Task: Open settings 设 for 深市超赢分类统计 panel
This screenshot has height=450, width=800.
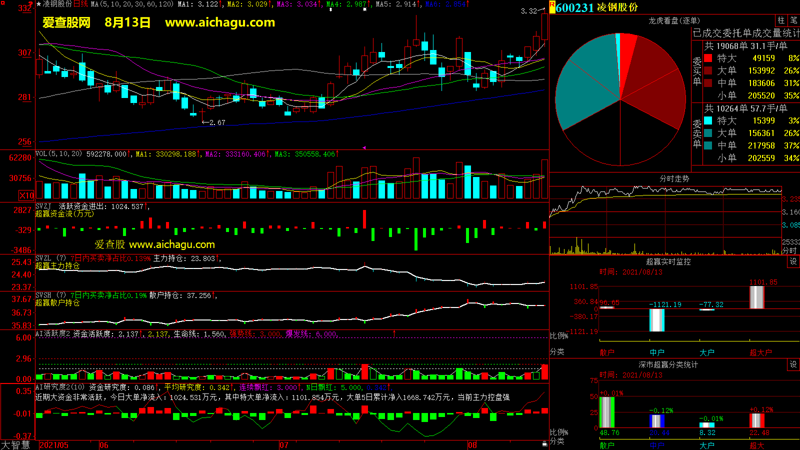Action: click(x=793, y=364)
